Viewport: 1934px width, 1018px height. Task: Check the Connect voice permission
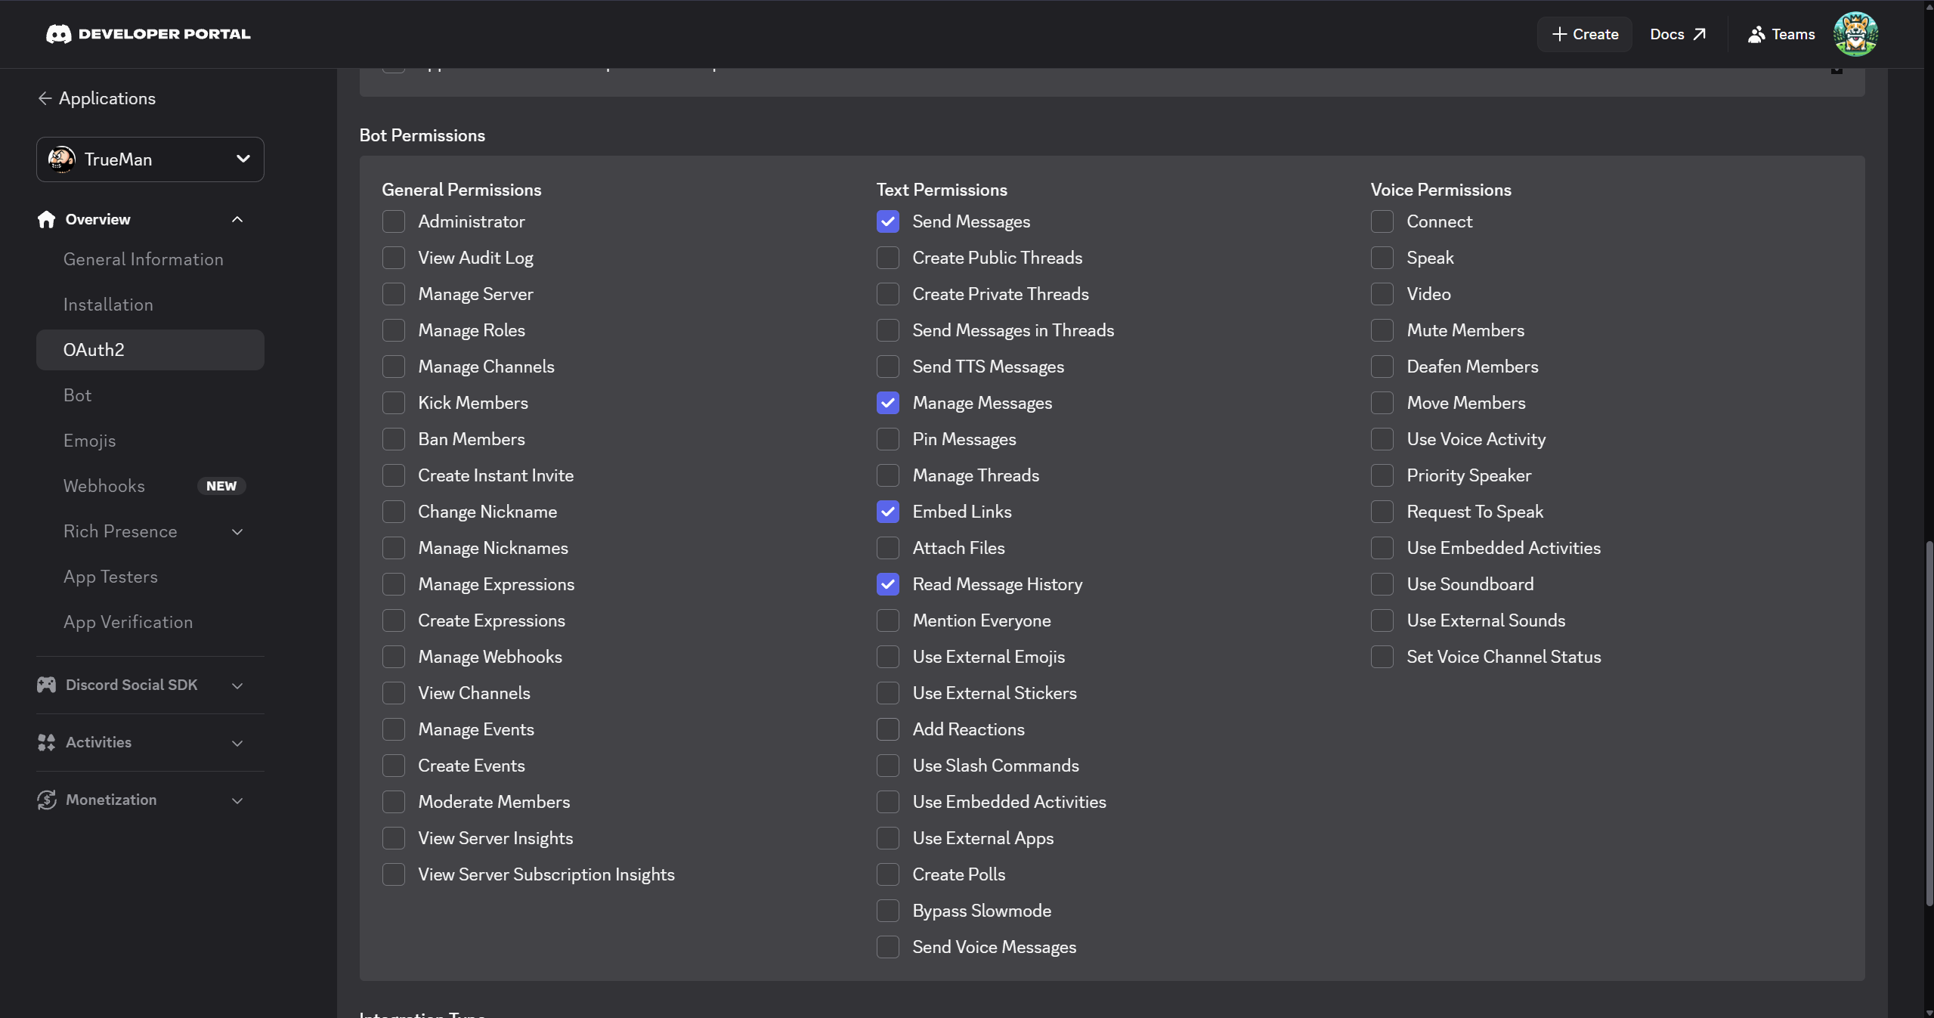[x=1382, y=221]
